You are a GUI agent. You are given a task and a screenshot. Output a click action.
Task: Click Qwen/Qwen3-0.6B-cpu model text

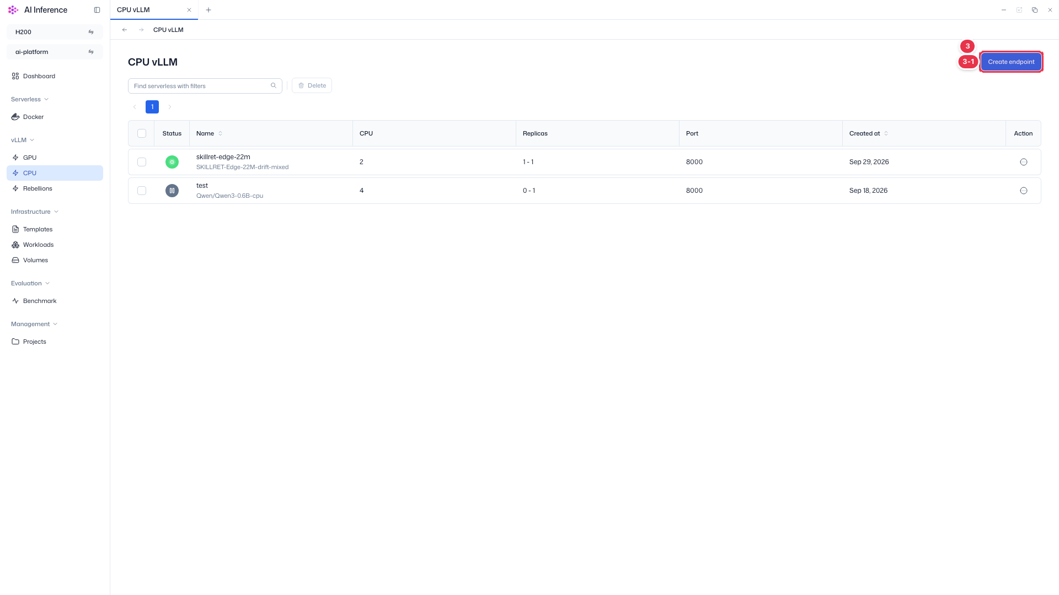coord(229,196)
